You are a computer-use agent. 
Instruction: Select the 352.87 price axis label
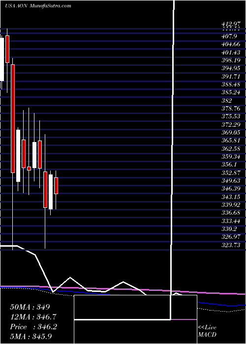coord(231,172)
